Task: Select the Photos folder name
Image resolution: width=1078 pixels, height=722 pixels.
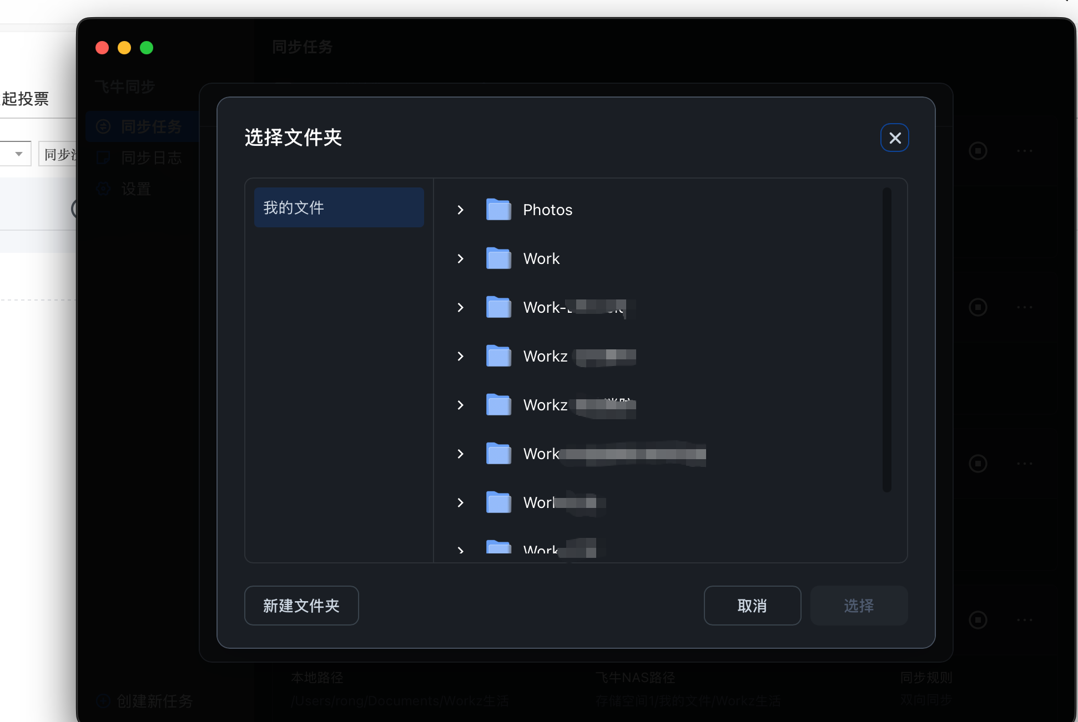Action: click(x=547, y=210)
